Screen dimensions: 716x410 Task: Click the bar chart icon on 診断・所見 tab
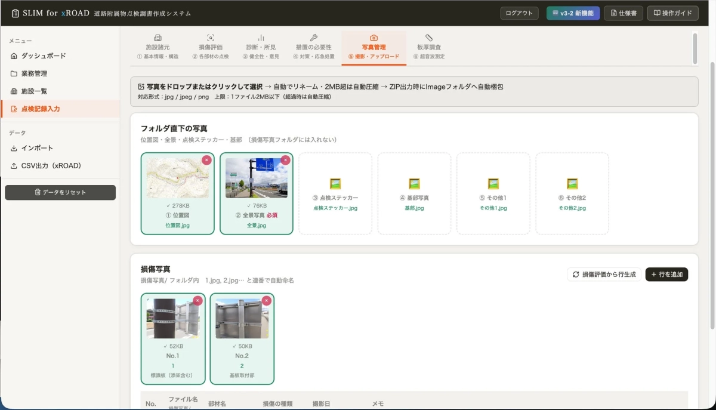[x=261, y=38]
